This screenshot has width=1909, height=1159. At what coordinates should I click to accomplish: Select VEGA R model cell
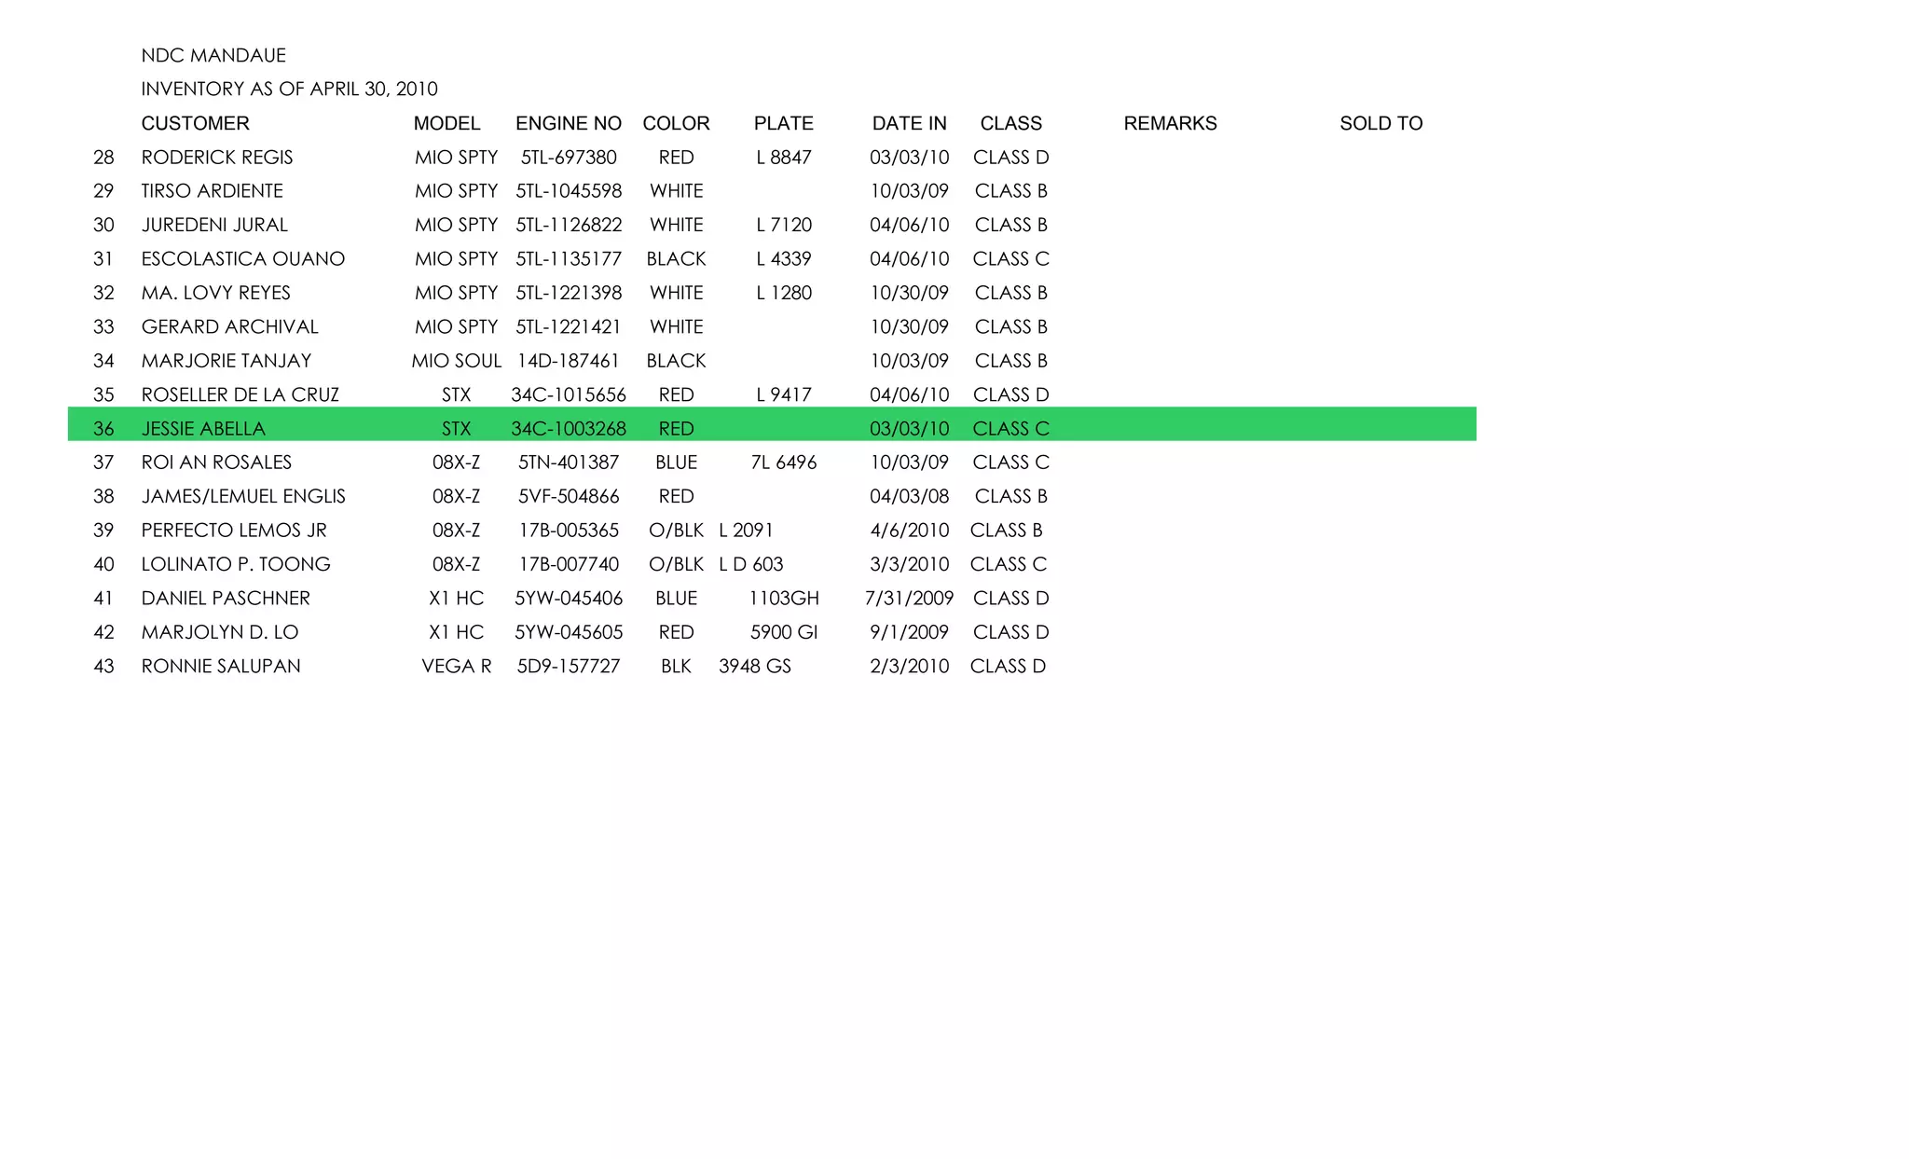(x=456, y=666)
